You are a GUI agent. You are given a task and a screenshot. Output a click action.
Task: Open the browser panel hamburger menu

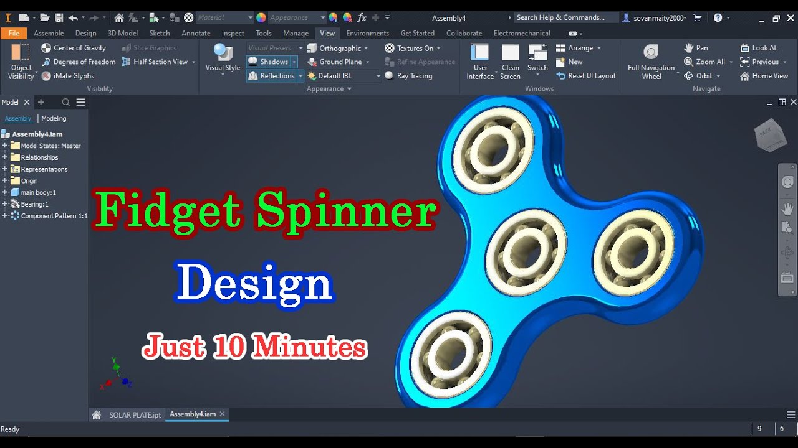(80, 102)
